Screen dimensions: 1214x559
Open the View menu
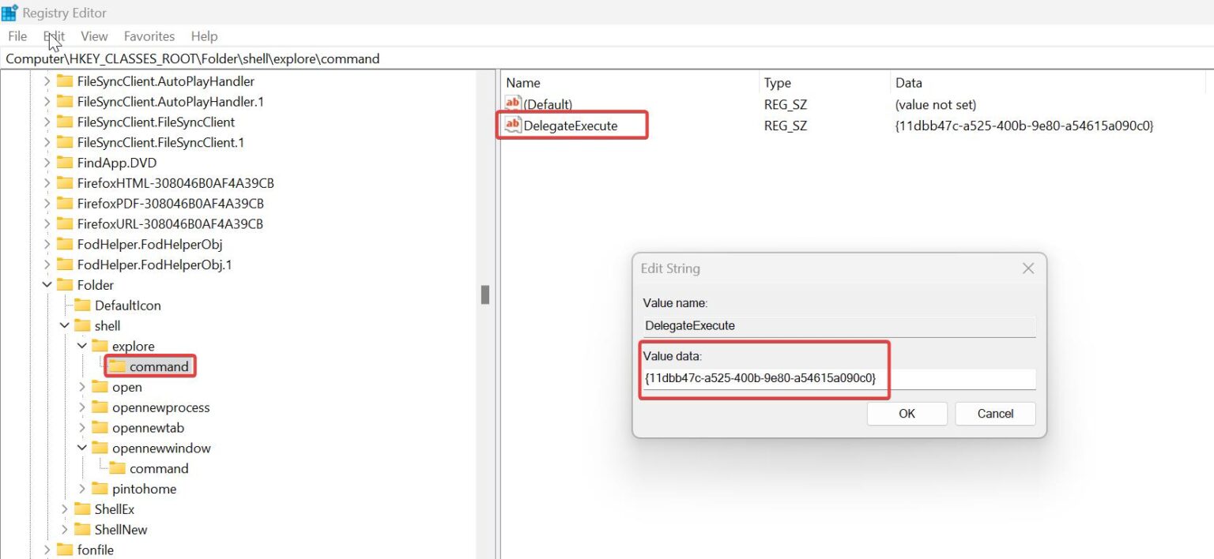[x=94, y=36]
